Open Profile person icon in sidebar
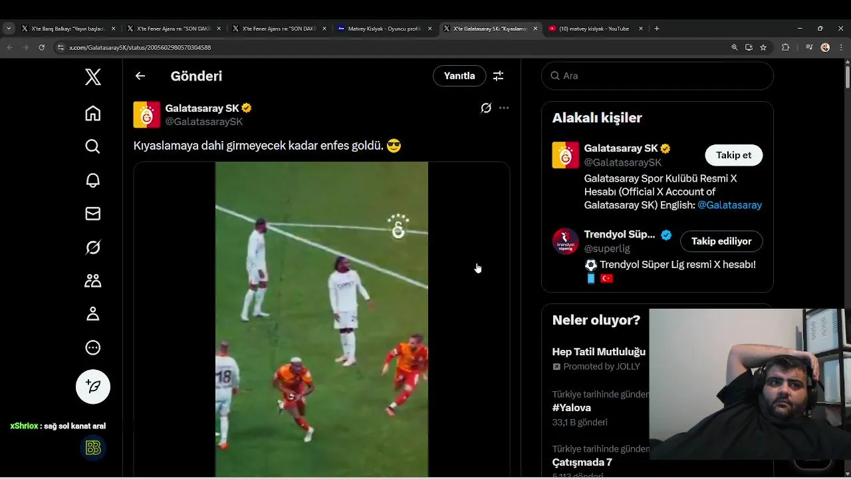The image size is (851, 479). click(x=93, y=314)
